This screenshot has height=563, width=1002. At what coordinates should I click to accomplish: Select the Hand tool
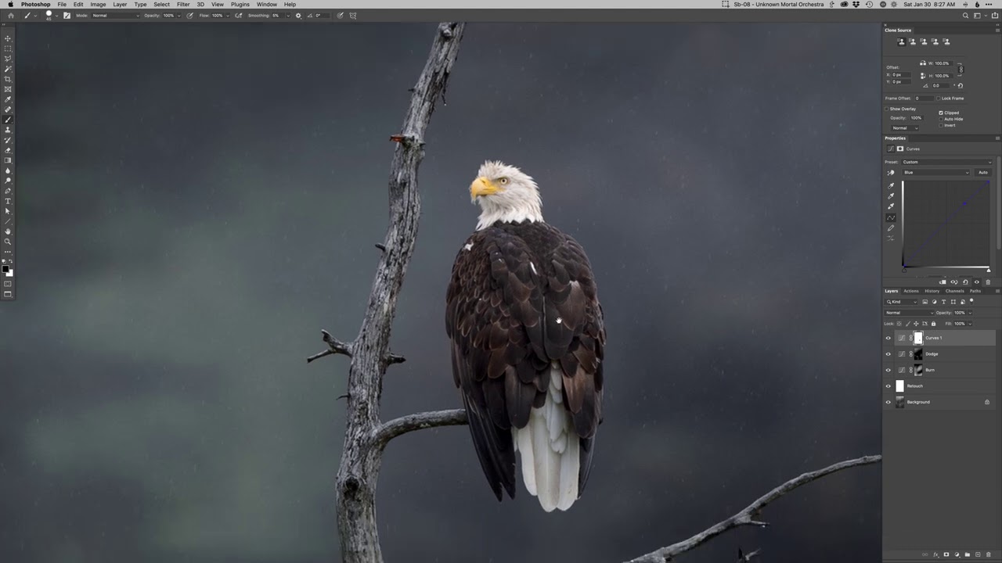[8, 231]
